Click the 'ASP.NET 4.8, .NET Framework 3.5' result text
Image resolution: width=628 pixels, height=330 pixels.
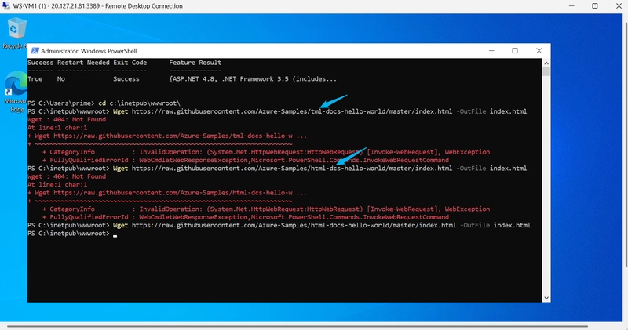(x=253, y=79)
